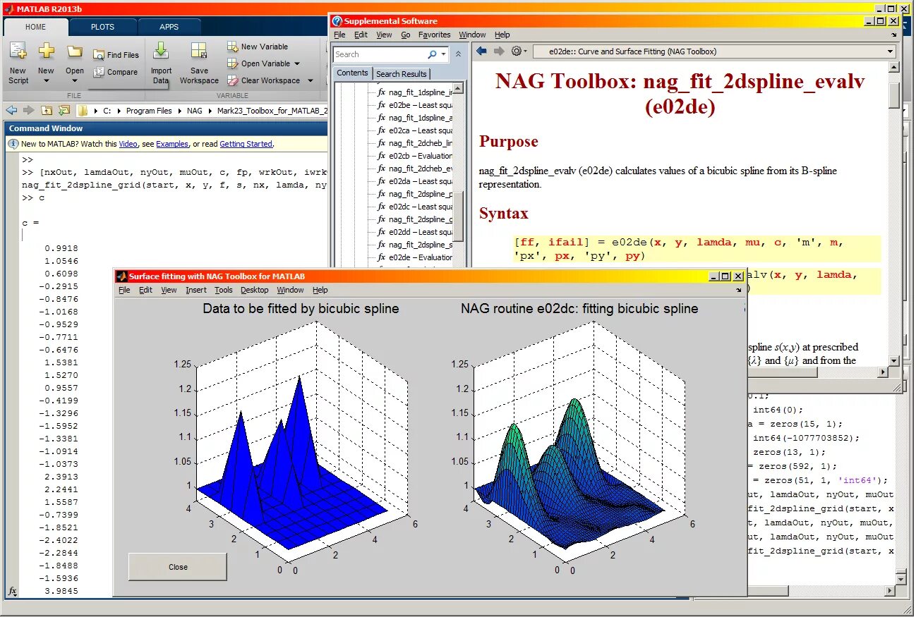This screenshot has width=916, height=617.
Task: Click the fx icon beside e02dc entry
Action: coord(382,207)
